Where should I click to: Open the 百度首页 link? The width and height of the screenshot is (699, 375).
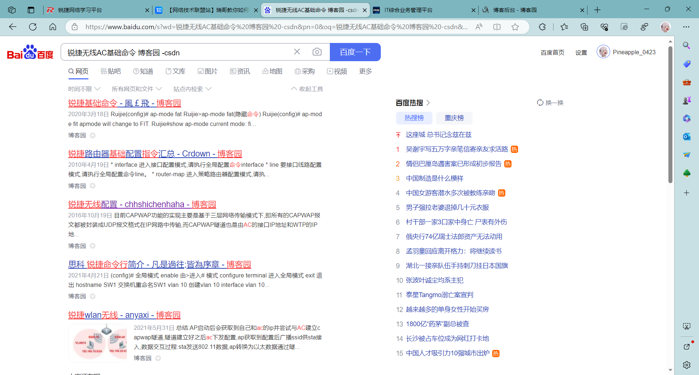click(x=552, y=52)
